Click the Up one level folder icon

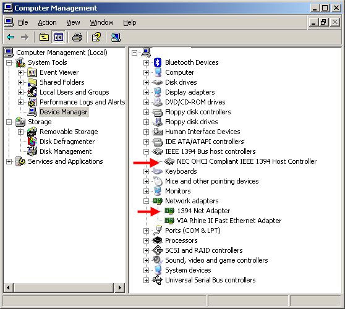[x=44, y=37]
